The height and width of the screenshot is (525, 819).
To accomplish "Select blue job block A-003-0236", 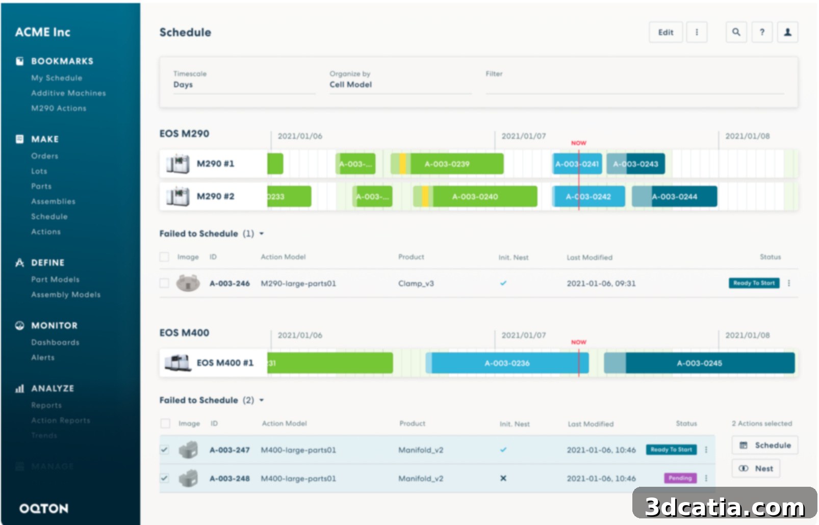I will pyautogui.click(x=507, y=363).
